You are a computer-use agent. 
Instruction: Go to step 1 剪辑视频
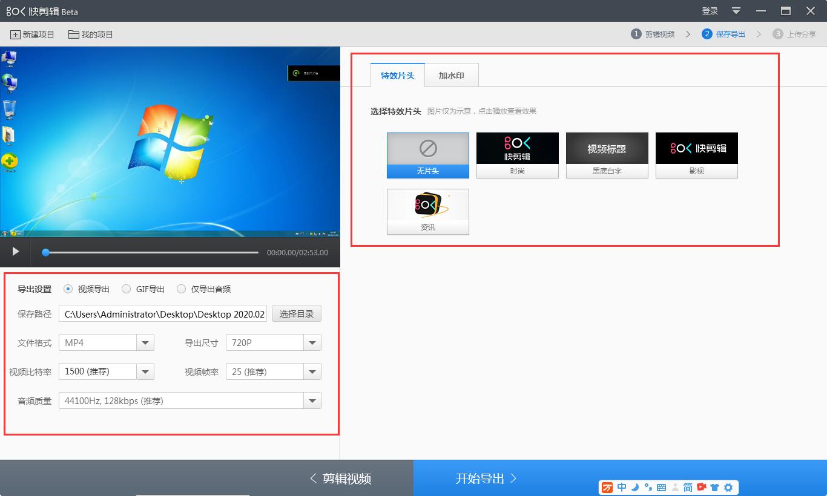coord(653,34)
